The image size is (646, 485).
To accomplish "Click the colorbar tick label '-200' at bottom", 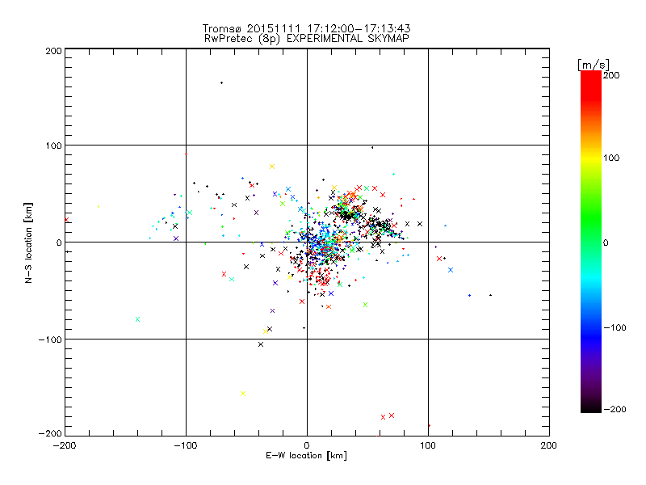I will [615, 409].
